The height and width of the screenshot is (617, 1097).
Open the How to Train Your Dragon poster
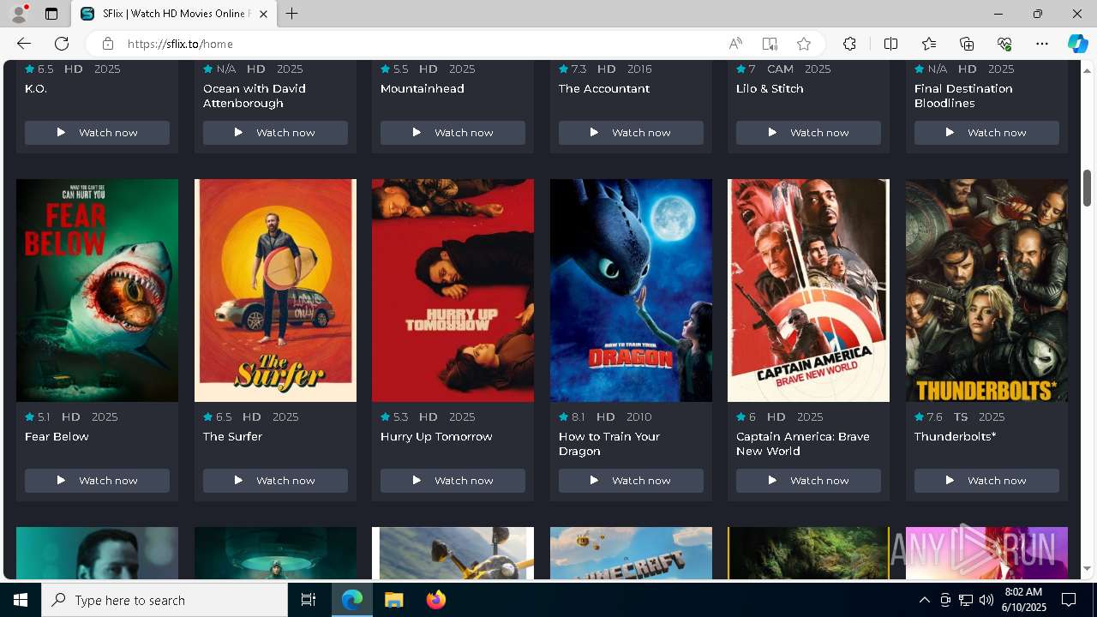pyautogui.click(x=631, y=290)
